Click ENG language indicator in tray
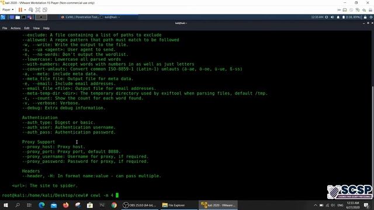The height and width of the screenshot is (210, 374). coord(340,205)
